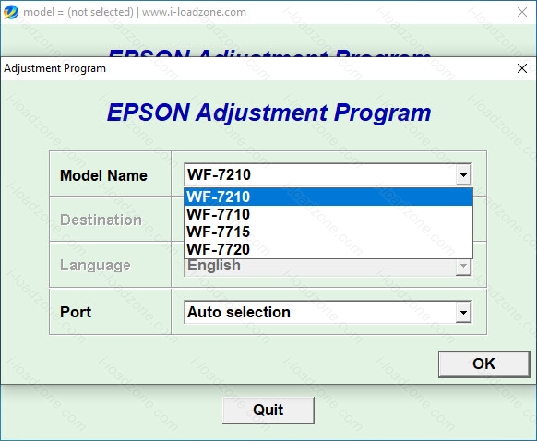The height and width of the screenshot is (441, 537).
Task: Select the WF-7720 model option
Action: (x=328, y=249)
